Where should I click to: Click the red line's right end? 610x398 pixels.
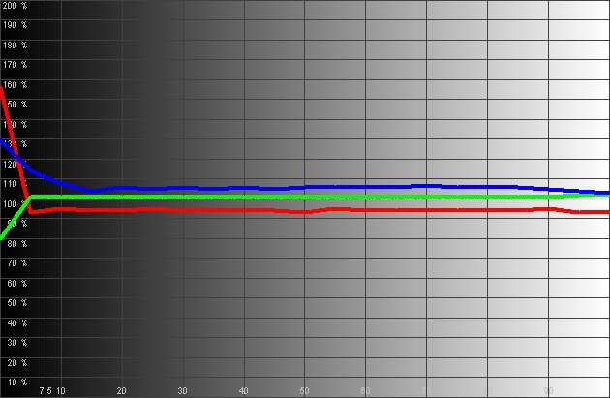[606, 211]
